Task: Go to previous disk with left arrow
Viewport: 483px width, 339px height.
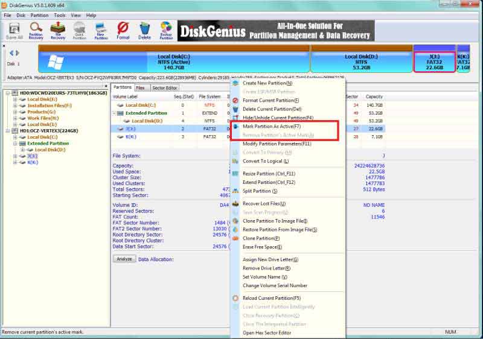Action: pos(11,53)
